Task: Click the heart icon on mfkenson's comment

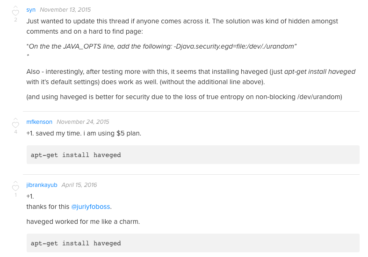Action: 15,125
